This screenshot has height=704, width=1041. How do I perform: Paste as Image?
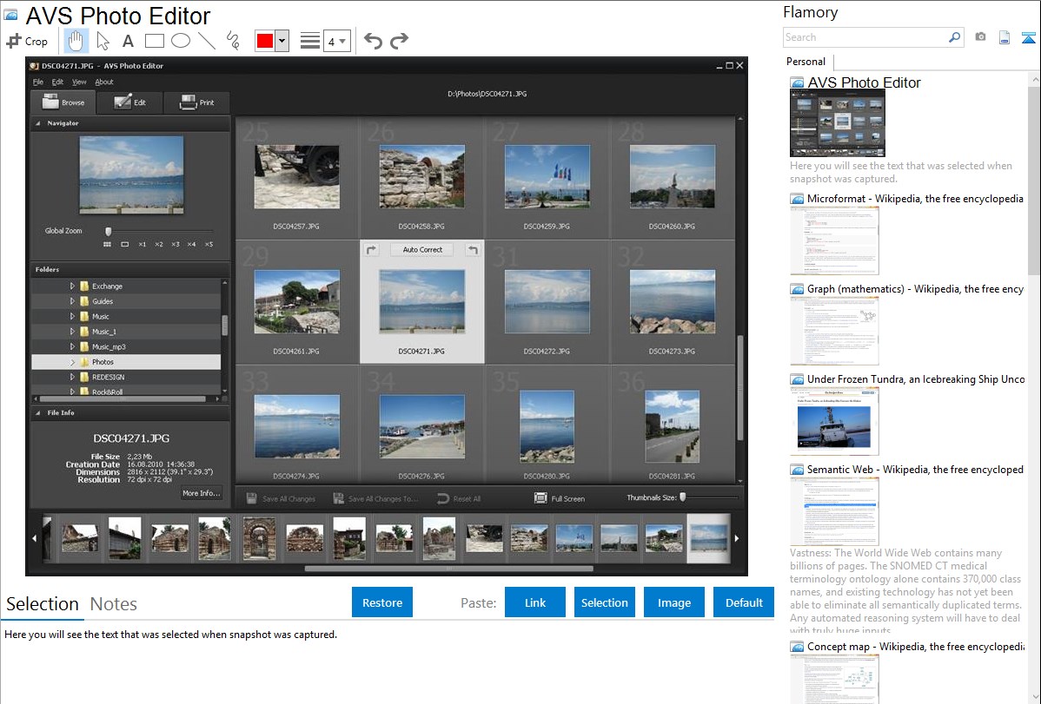(x=673, y=602)
